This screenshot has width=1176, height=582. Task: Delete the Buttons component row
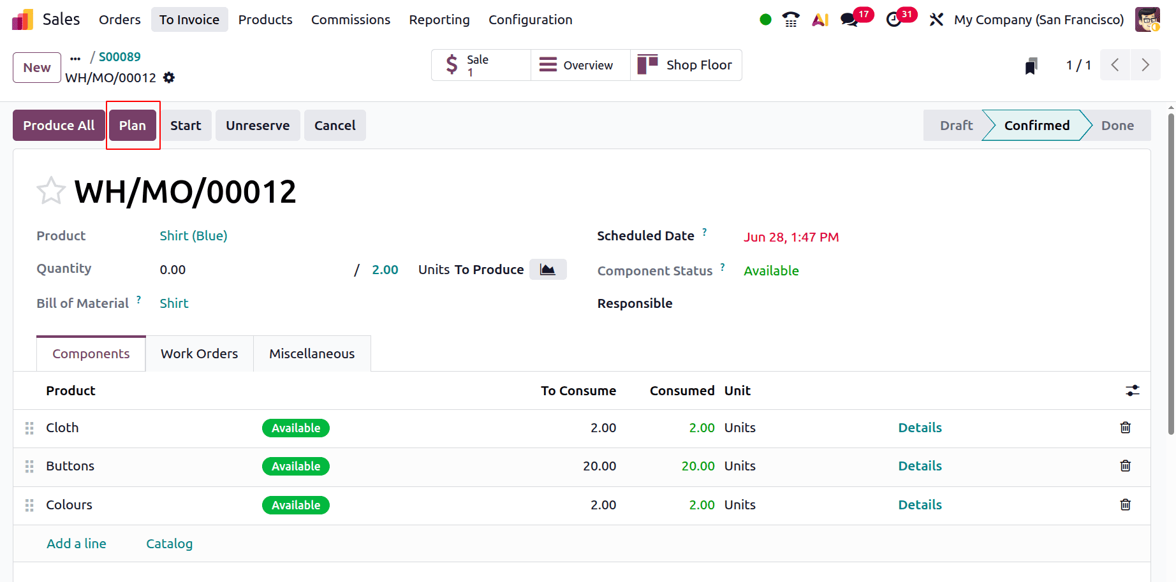coord(1126,466)
